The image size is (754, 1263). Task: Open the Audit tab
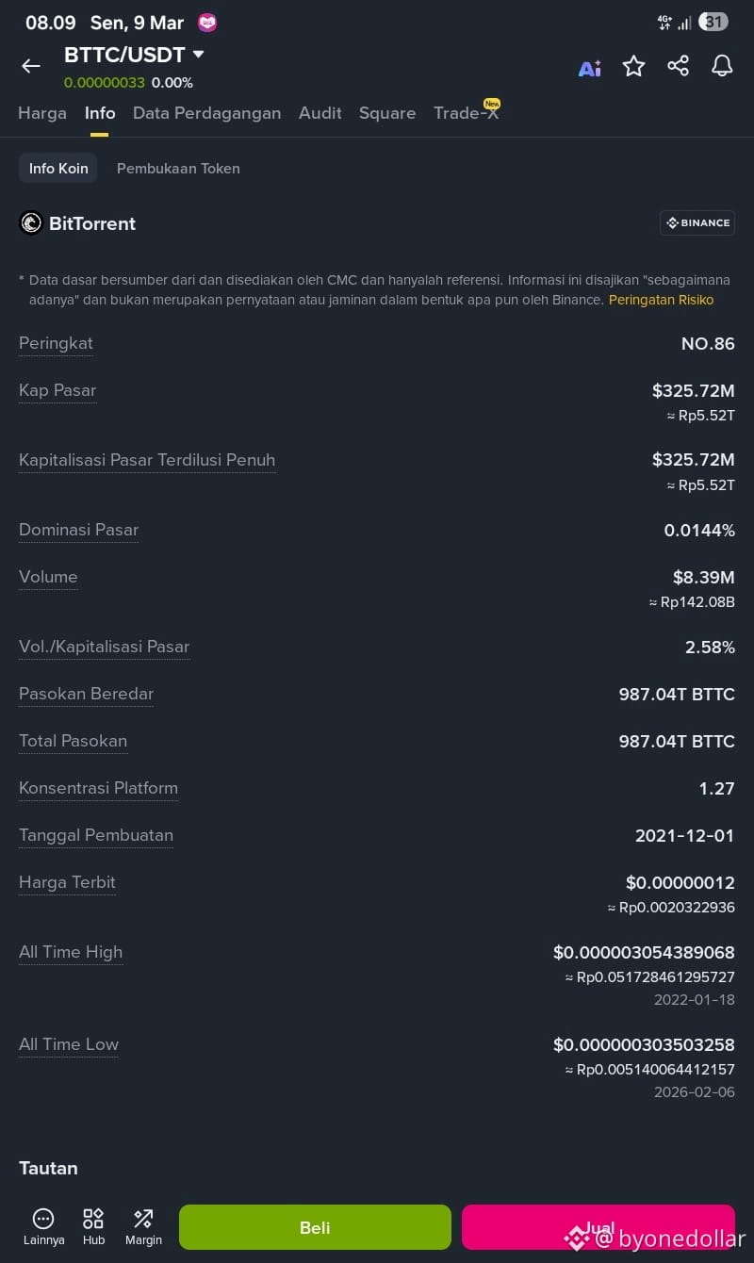tap(320, 113)
